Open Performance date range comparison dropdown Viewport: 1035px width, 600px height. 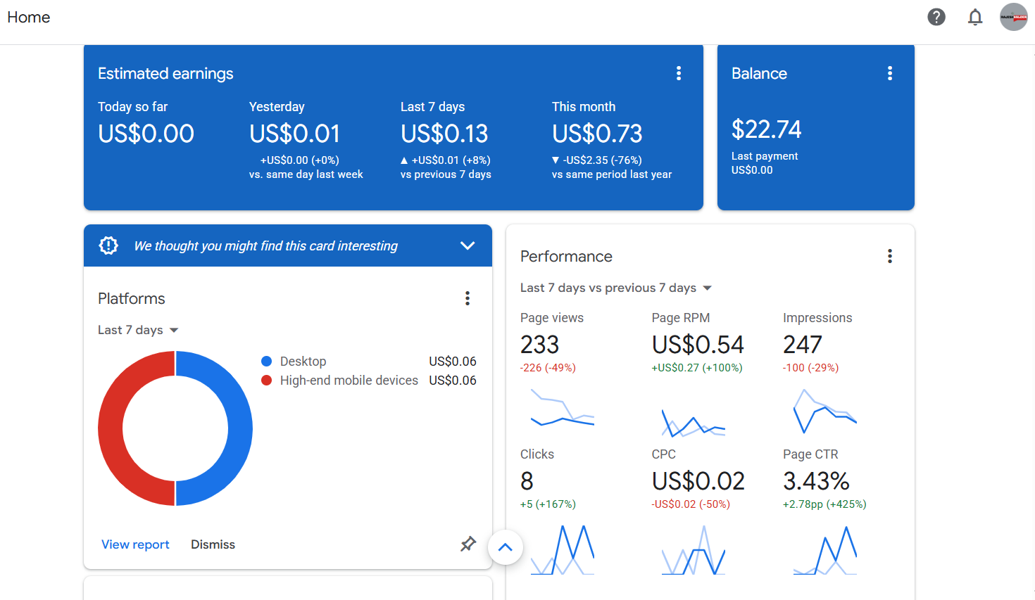[615, 288]
